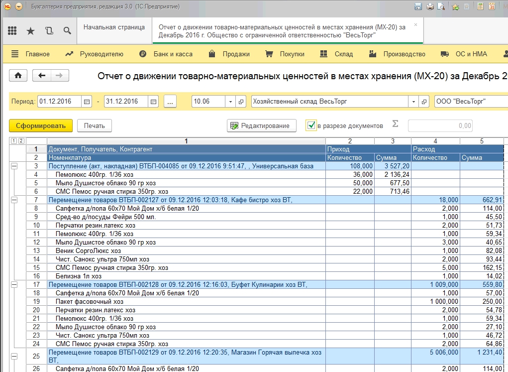Click the '3 527,20' sum cell
Image resolution: width=508 pixels, height=372 pixels.
pyautogui.click(x=393, y=166)
